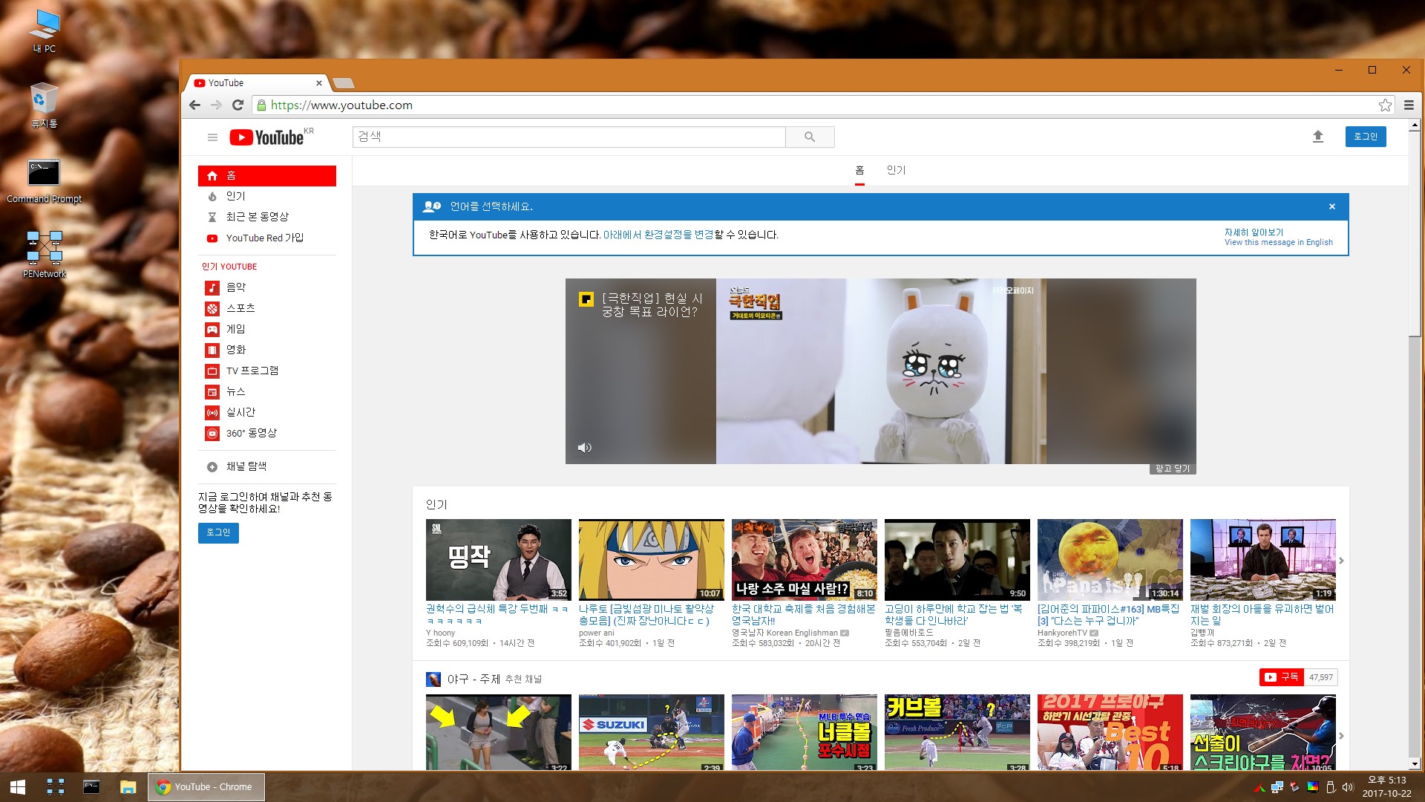Click the 로그인 button in the sidebar

click(218, 532)
